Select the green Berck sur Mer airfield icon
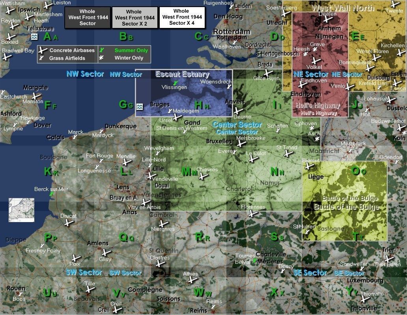Image resolution: width=407 pixels, height=315 pixels. point(51,194)
